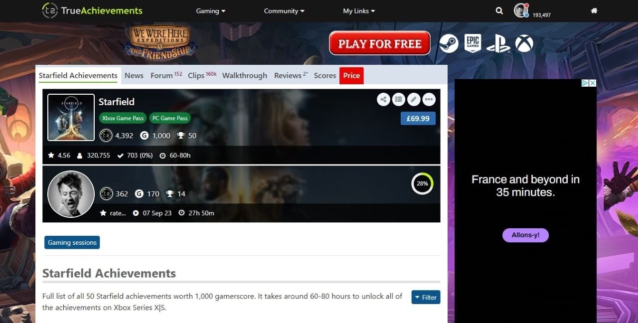Open the ellipsis more options icon

[429, 99]
